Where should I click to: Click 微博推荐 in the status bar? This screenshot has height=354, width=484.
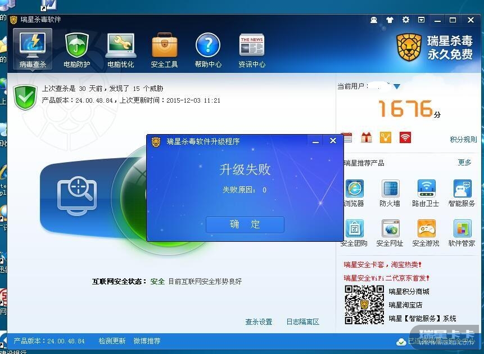coord(147,341)
